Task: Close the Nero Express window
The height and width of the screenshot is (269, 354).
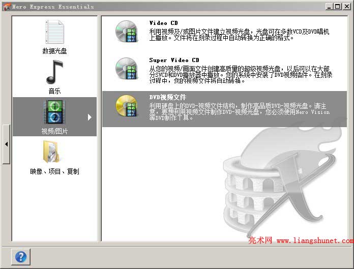Action: click(x=346, y=7)
